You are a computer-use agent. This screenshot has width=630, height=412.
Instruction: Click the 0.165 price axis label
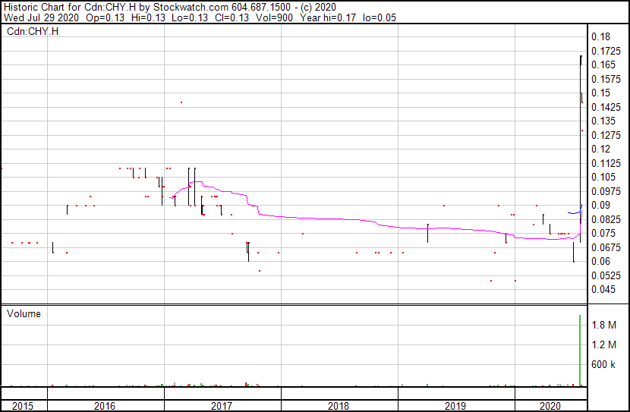coord(603,64)
